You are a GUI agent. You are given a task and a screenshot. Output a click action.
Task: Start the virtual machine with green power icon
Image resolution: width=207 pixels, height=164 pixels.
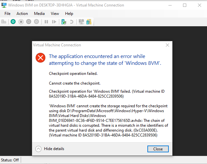point(13,22)
